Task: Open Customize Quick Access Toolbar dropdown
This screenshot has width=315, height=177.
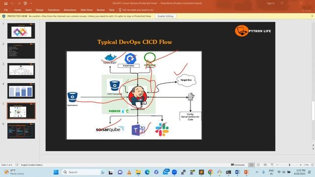Action: tap(31, 3)
